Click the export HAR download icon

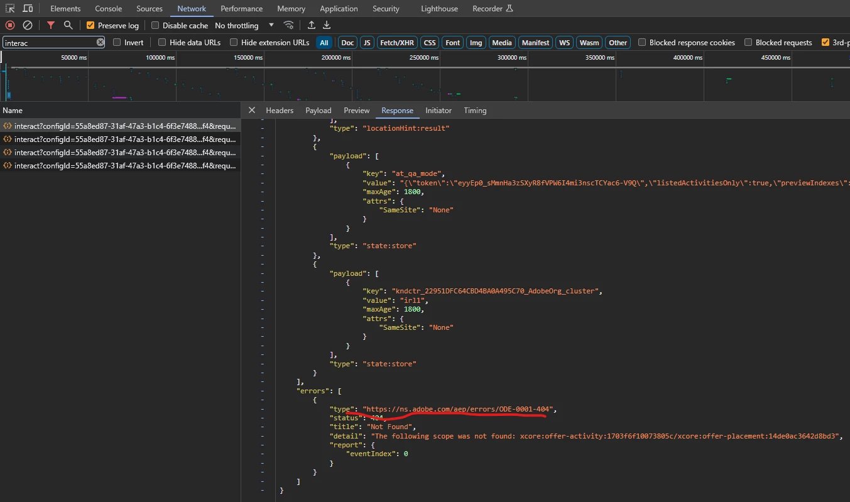coord(327,25)
